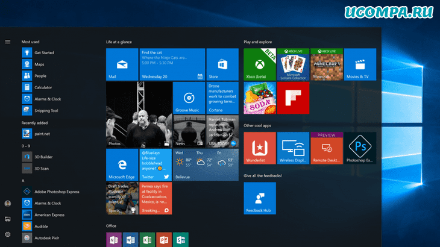The height and width of the screenshot is (247, 440).
Task: Open Excel tile in Office group
Action: coord(147,239)
